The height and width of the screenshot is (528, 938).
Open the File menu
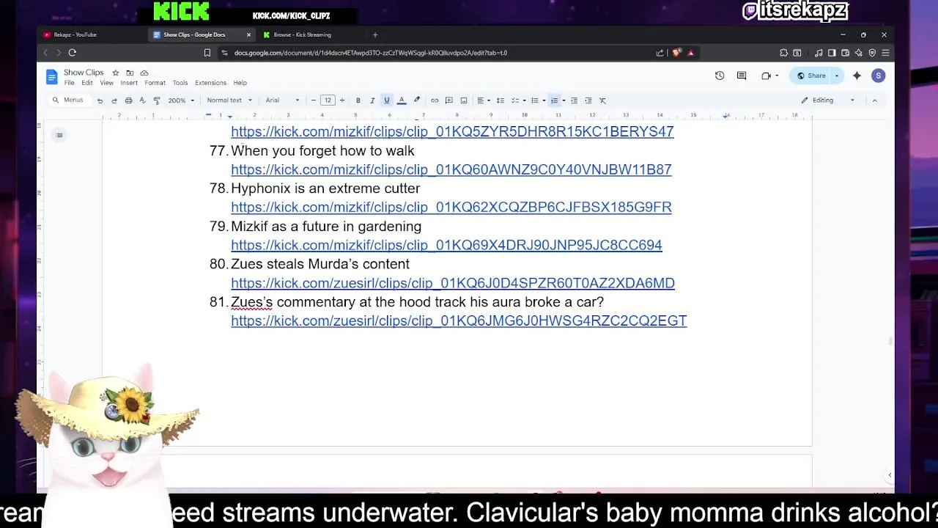coord(69,83)
